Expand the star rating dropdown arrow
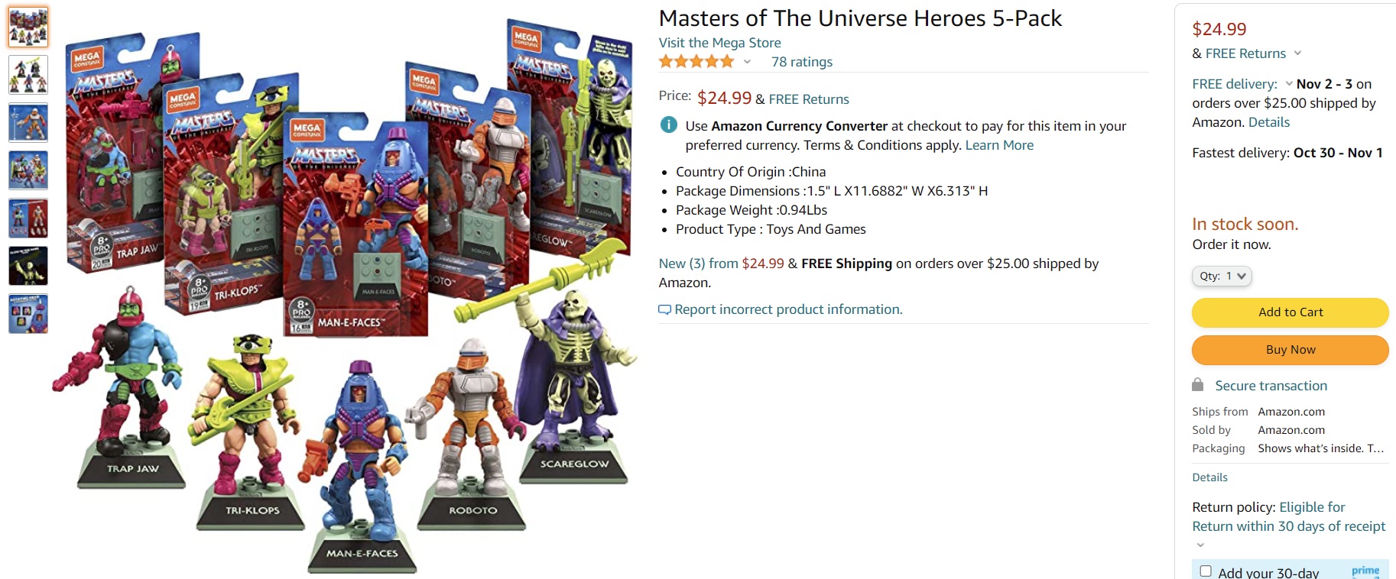The height and width of the screenshot is (579, 1396). click(x=747, y=62)
